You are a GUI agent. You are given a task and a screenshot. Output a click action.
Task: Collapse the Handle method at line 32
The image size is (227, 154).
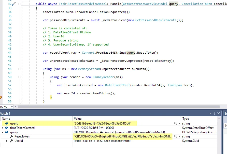[20, 4]
